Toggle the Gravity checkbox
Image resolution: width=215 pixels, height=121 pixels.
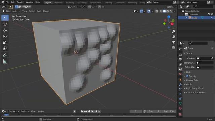tap(187, 76)
